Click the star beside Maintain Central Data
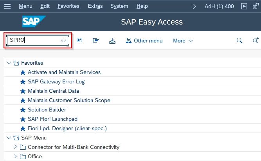This screenshot has height=161, width=261. [23, 91]
